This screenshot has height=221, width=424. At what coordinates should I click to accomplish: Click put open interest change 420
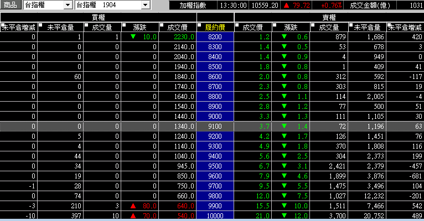[x=417, y=36]
